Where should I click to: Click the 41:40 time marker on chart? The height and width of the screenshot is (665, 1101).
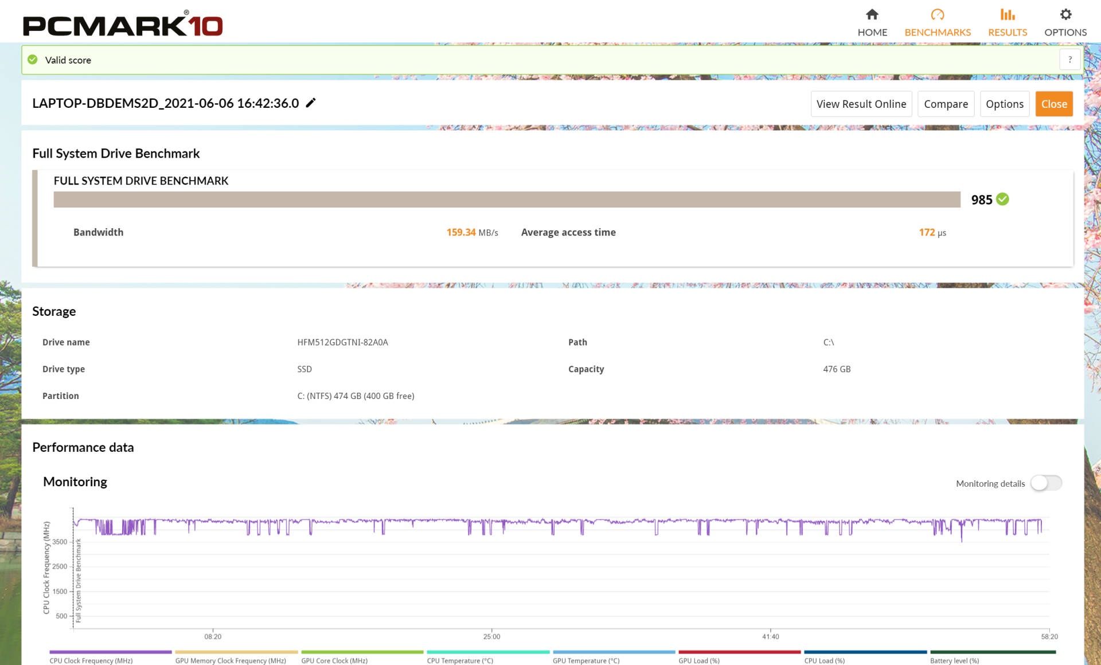[771, 636]
